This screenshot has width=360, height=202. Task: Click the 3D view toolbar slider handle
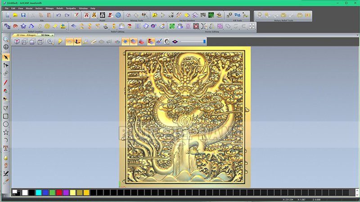coord(204,41)
